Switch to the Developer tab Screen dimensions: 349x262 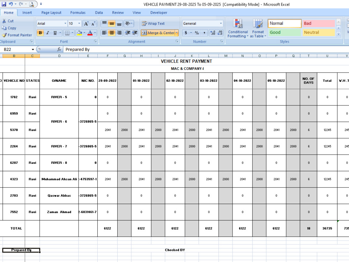158,13
